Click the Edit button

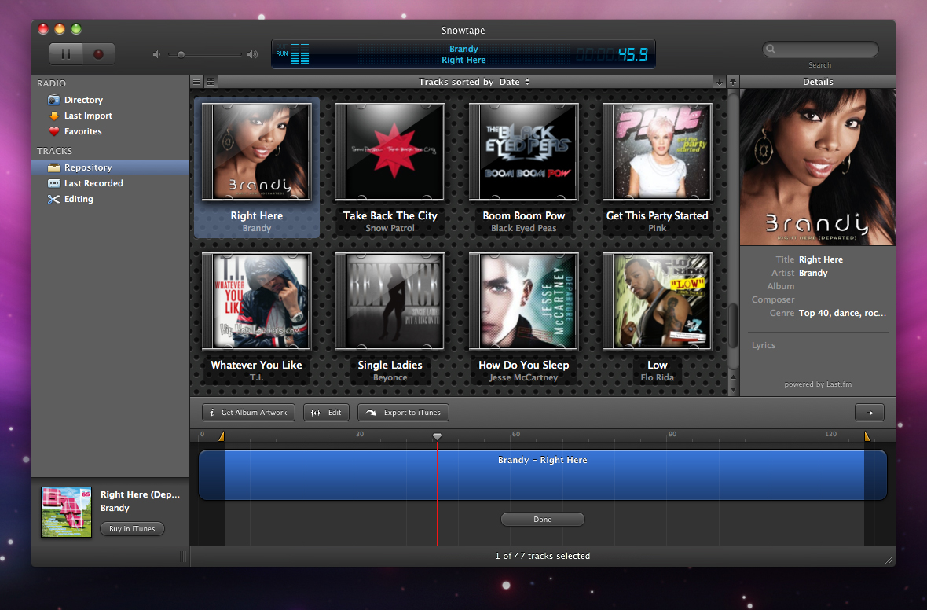tap(326, 413)
